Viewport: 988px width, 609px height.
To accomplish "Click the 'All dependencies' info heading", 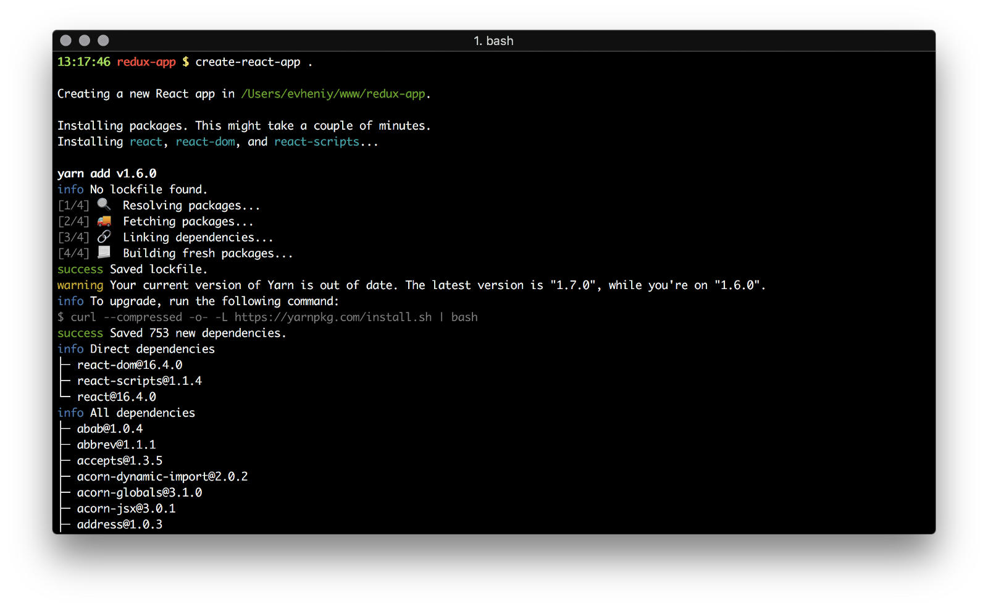I will [x=143, y=413].
